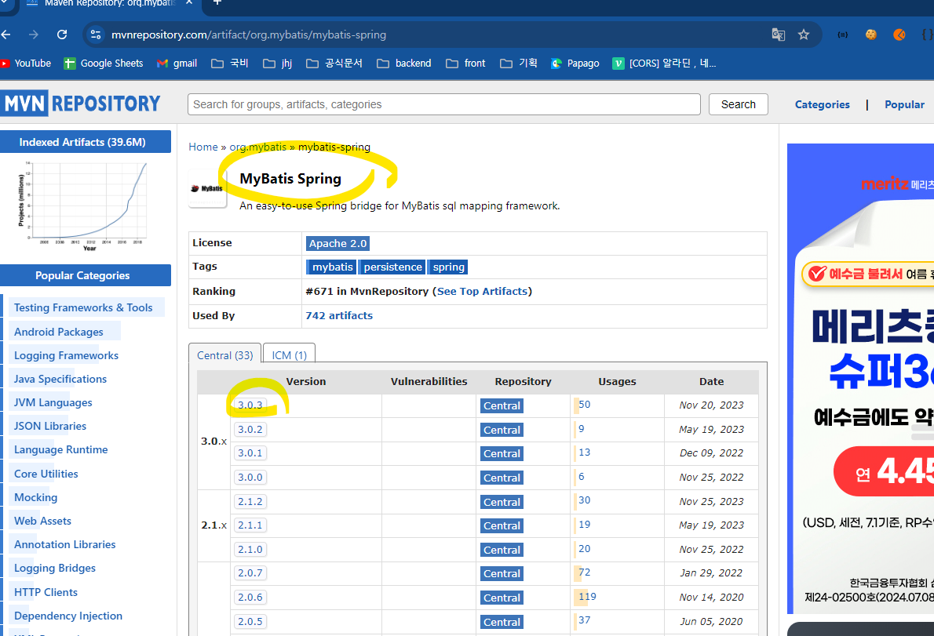
Task: Click the browser forward arrow
Action: 33,35
